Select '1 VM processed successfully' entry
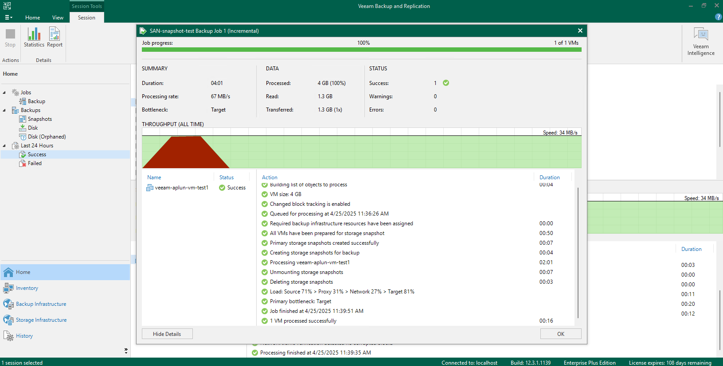The height and width of the screenshot is (366, 723). click(303, 321)
